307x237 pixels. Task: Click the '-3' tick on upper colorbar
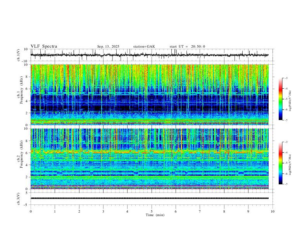point(286,78)
